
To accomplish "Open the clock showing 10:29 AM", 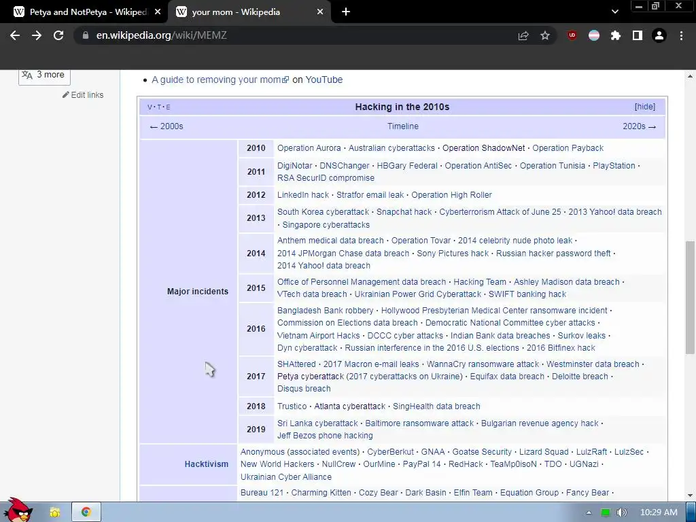I will [659, 512].
